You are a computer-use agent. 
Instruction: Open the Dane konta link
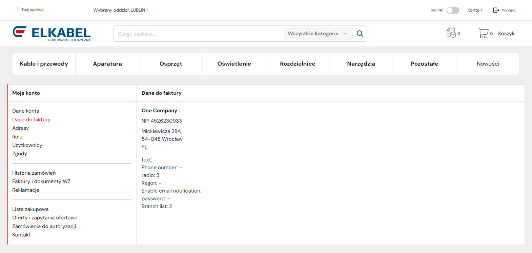[x=26, y=111]
